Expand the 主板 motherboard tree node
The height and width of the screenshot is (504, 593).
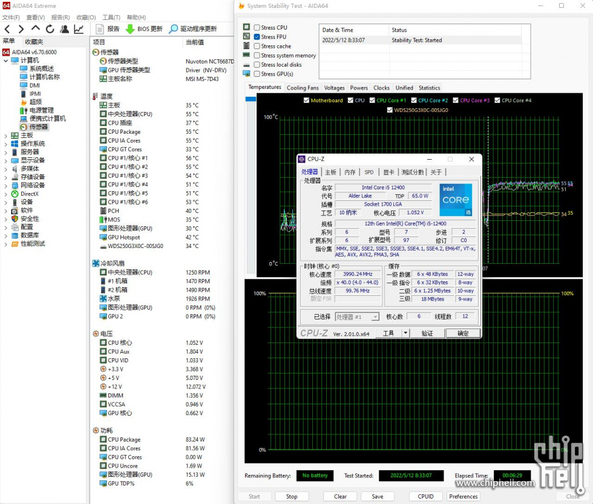[5, 136]
